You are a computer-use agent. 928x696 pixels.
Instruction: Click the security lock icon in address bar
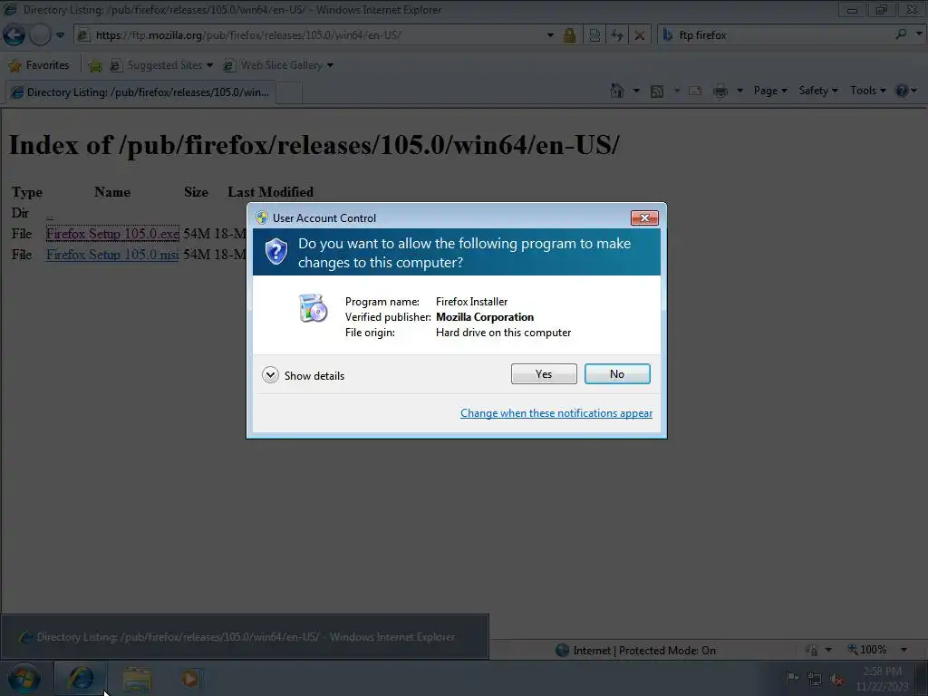click(x=569, y=35)
